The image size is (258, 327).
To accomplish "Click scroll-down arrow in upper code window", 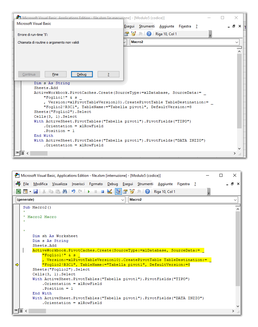I will point(239,148).
